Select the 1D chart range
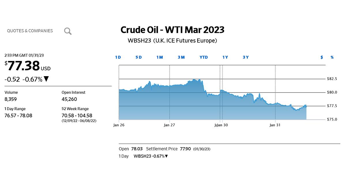The width and height of the screenshot is (346, 184). click(118, 57)
